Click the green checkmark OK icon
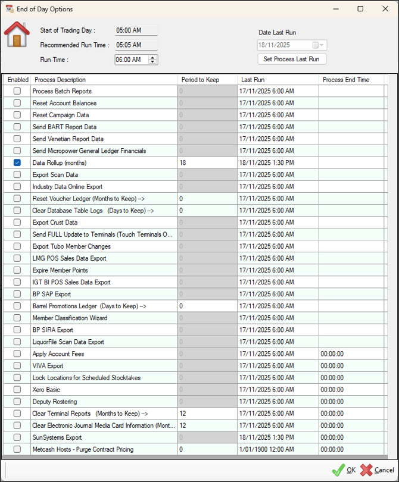Viewport: 399px width, 482px height. pos(338,470)
